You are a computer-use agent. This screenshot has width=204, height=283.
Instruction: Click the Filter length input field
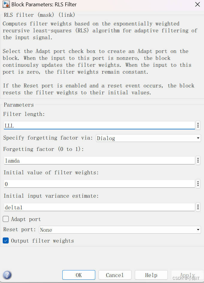click(x=99, y=125)
